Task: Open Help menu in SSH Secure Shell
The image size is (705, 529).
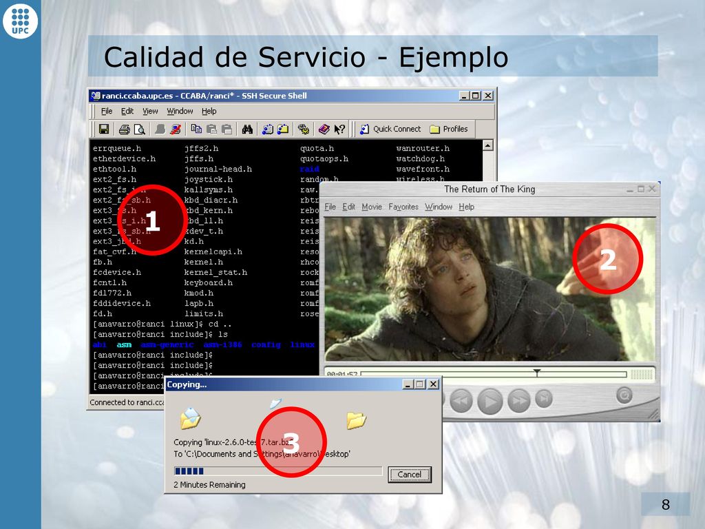Action: [209, 111]
